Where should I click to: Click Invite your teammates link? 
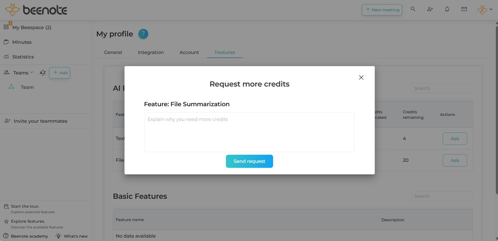coord(40,121)
